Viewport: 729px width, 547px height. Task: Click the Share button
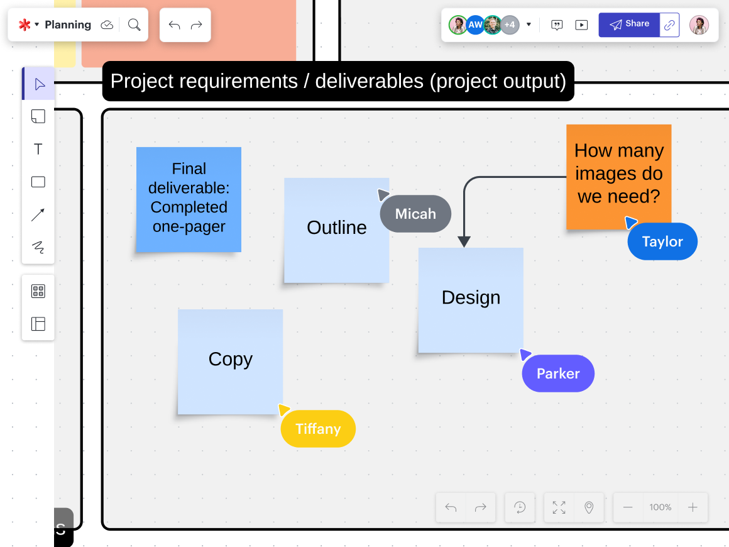pyautogui.click(x=629, y=25)
